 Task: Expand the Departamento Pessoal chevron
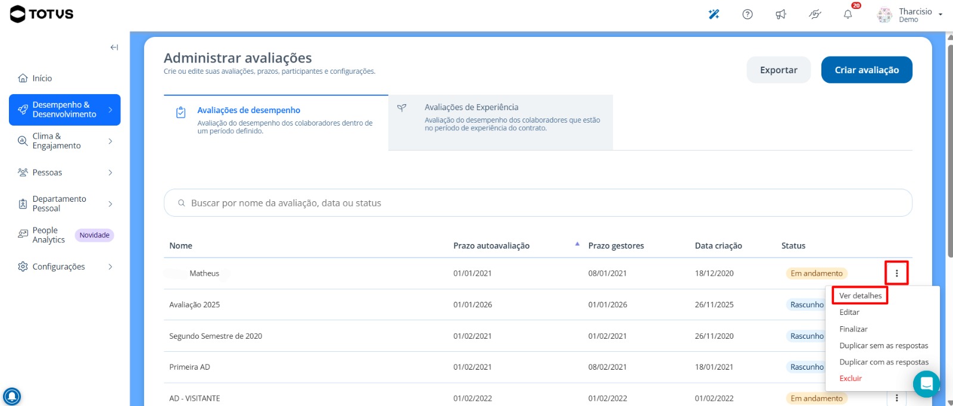point(110,204)
